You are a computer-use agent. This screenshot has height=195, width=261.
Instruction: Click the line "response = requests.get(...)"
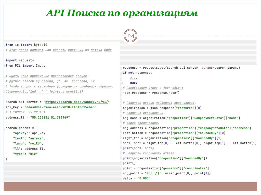(181, 68)
